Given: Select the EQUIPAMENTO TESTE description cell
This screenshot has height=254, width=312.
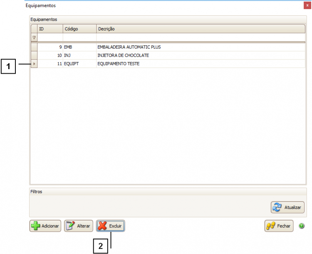Looking at the screenshot, I should tap(119, 64).
